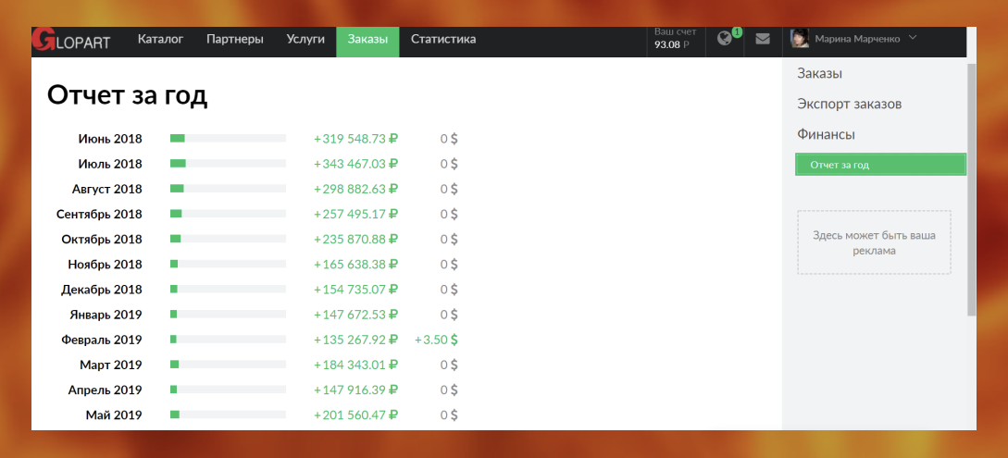Screen dimensions: 1008x458
Task: Click the amount +184 343.01 ₽
Action: click(356, 365)
